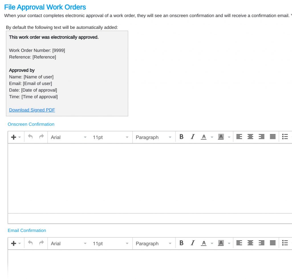Open the 11pt font size dropdown
Image resolution: width=292 pixels, height=279 pixels.
(x=111, y=137)
